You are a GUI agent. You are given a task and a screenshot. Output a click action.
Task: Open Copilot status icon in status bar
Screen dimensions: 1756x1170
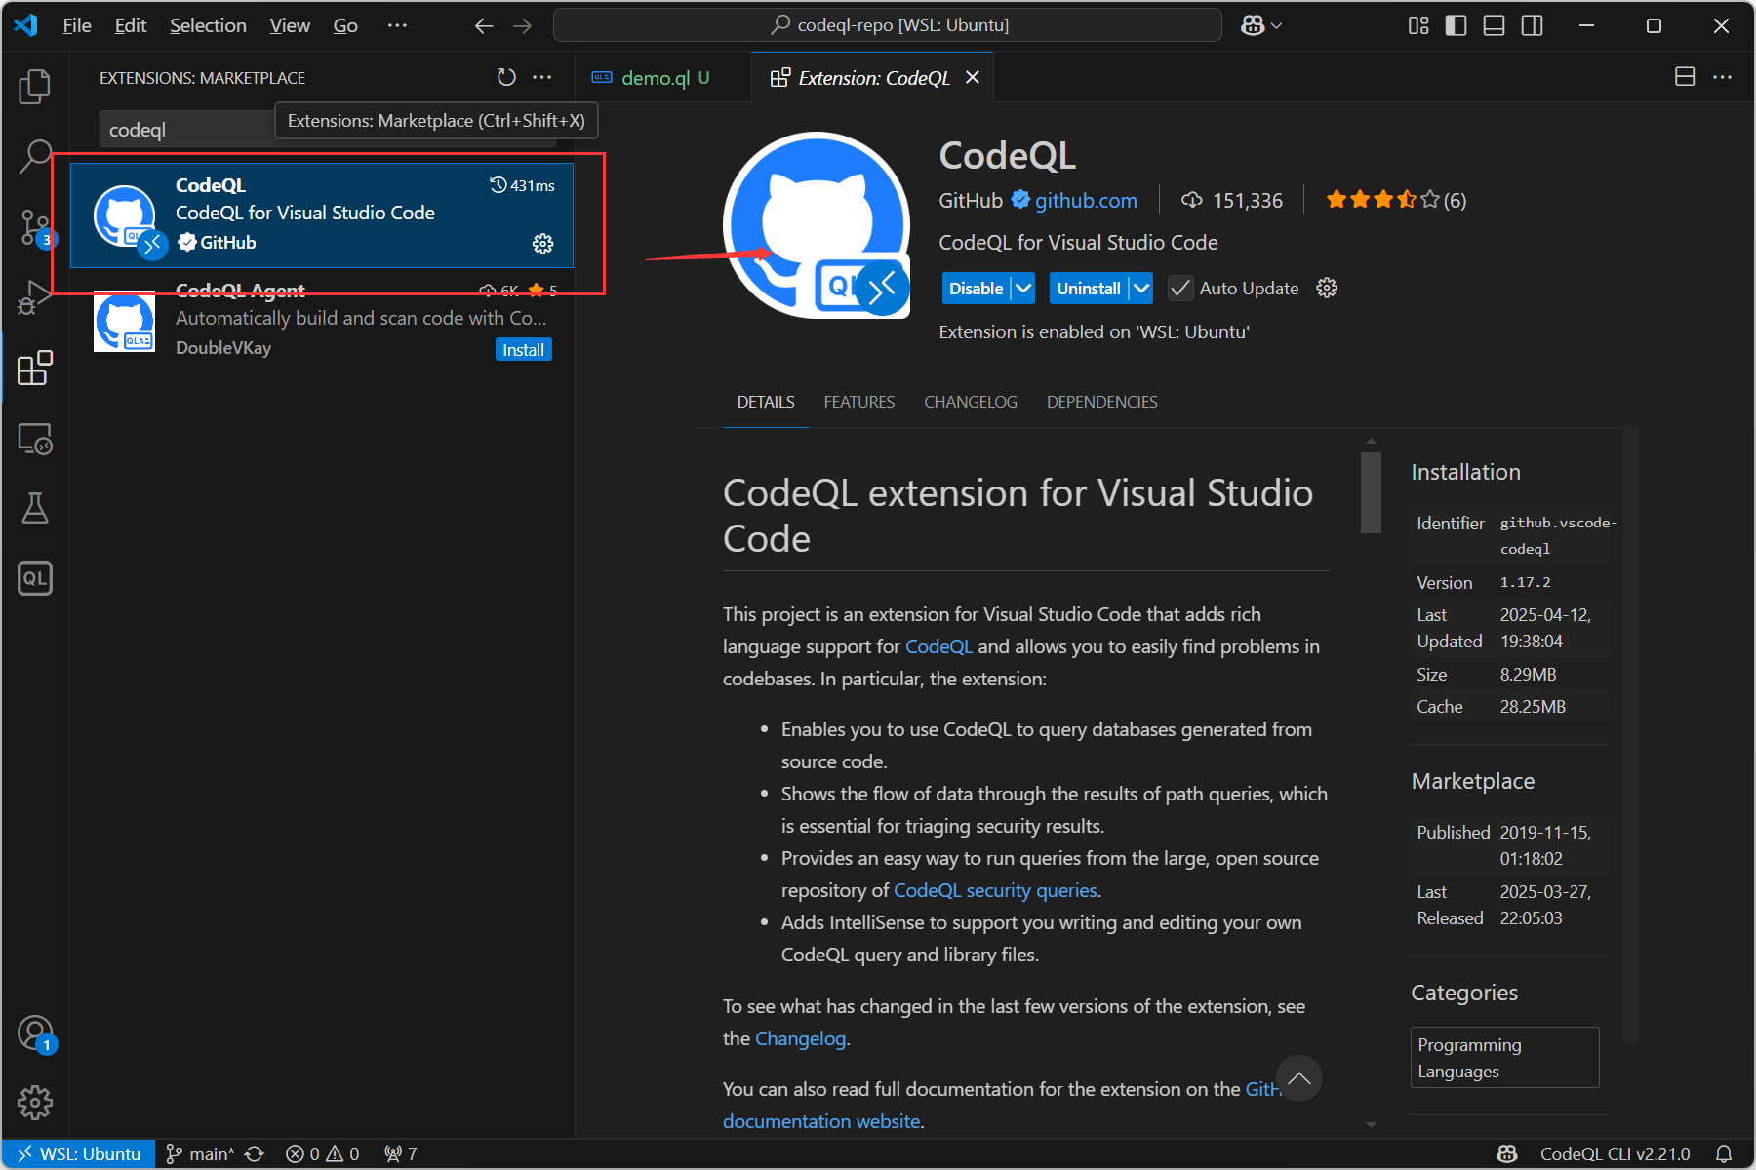[1507, 1153]
